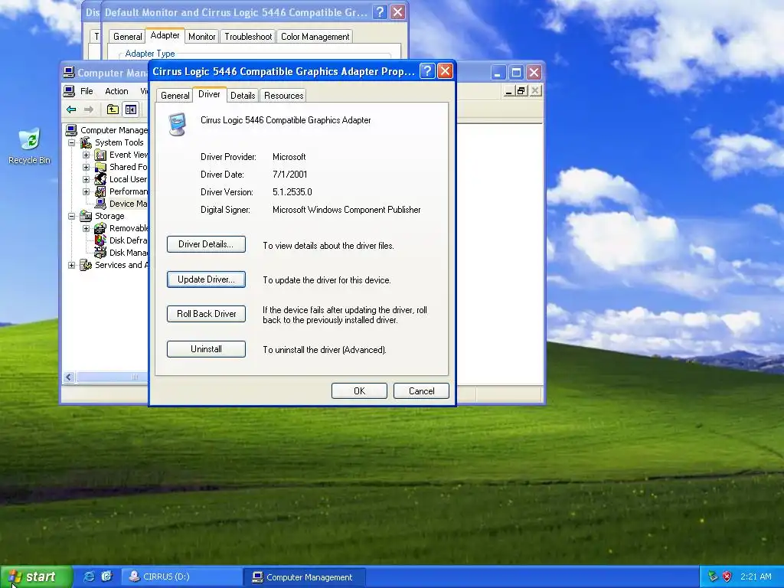
Task: Click the driver version text 5.1.2535.0
Action: pyautogui.click(x=292, y=192)
